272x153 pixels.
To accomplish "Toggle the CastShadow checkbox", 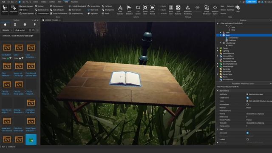I will coord(247,98).
